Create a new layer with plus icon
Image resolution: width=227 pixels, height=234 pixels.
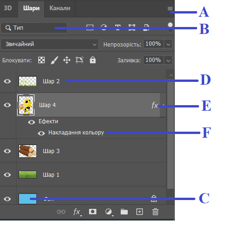click(139, 212)
